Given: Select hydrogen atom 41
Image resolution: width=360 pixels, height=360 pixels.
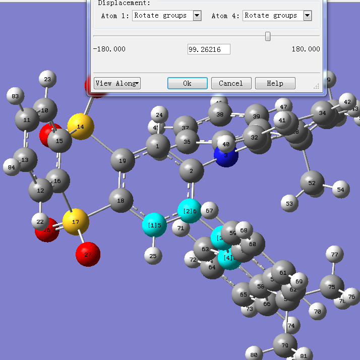Looking at the screenshot, I should (x=282, y=120).
